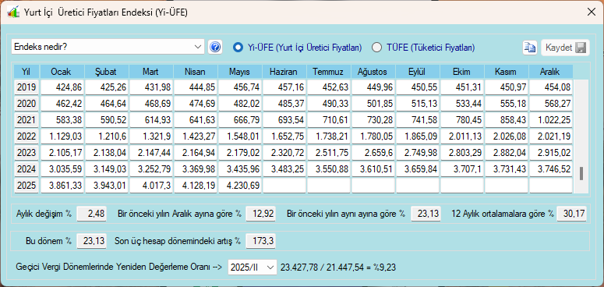This screenshot has height=287, width=604.
Task: Open the 2025/II period dropdown
Action: 253,267
